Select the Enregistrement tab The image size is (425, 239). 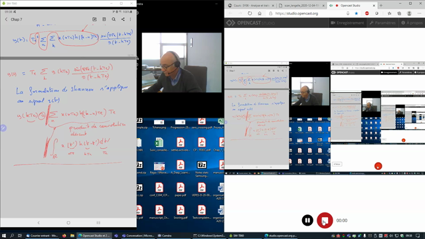[347, 23]
